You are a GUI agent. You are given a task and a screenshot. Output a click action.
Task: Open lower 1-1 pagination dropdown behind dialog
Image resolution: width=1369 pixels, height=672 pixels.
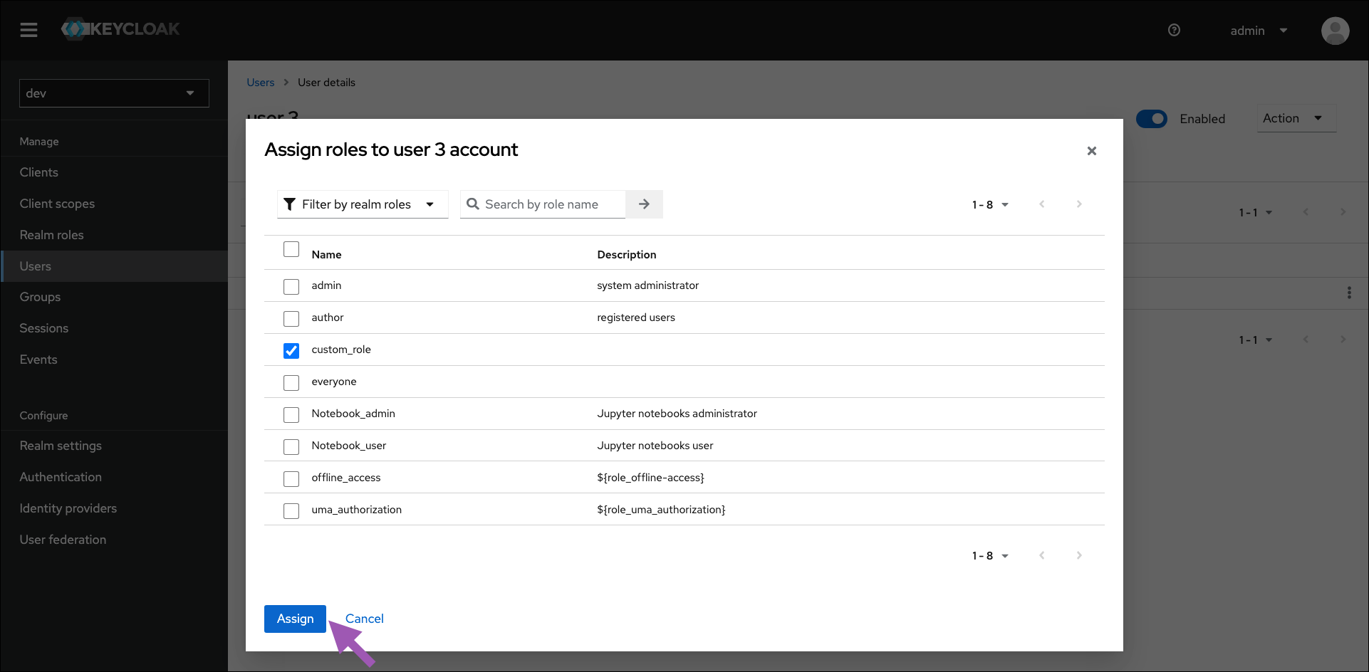(1256, 340)
